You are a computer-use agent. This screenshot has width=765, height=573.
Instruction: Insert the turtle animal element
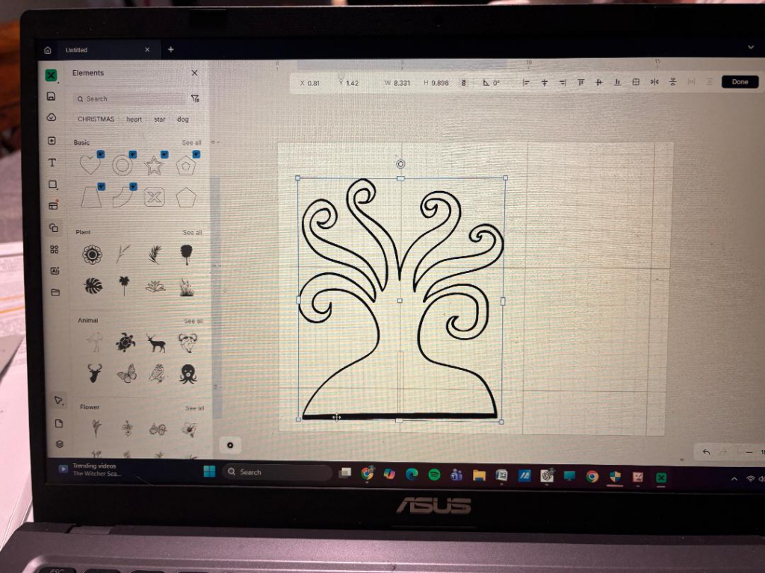coord(126,342)
